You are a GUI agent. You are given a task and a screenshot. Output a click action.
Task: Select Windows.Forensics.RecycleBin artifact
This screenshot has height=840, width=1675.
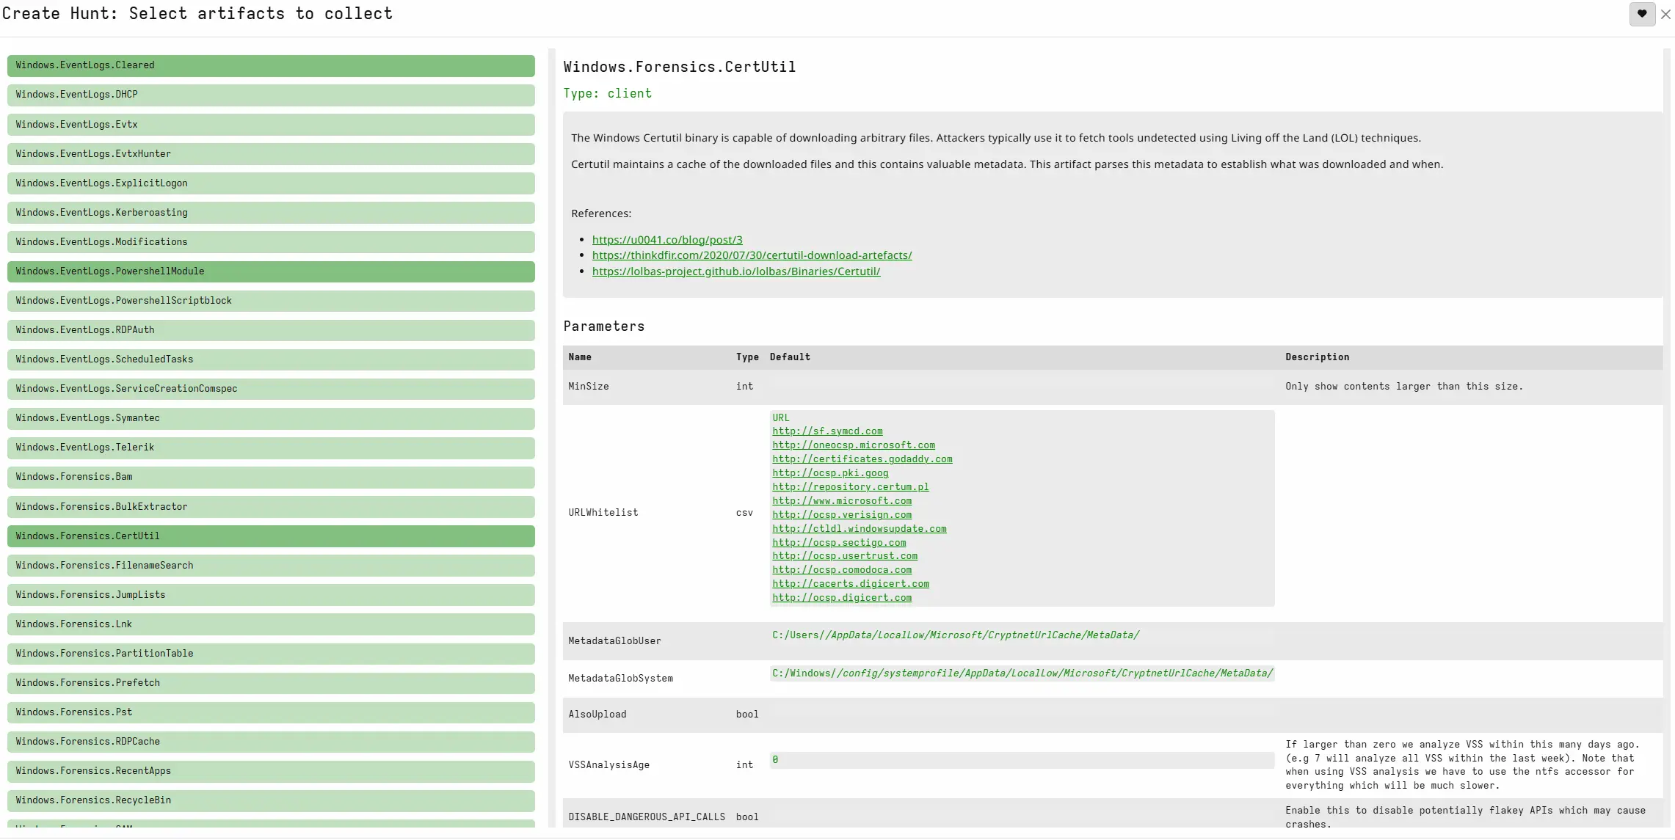coord(271,800)
